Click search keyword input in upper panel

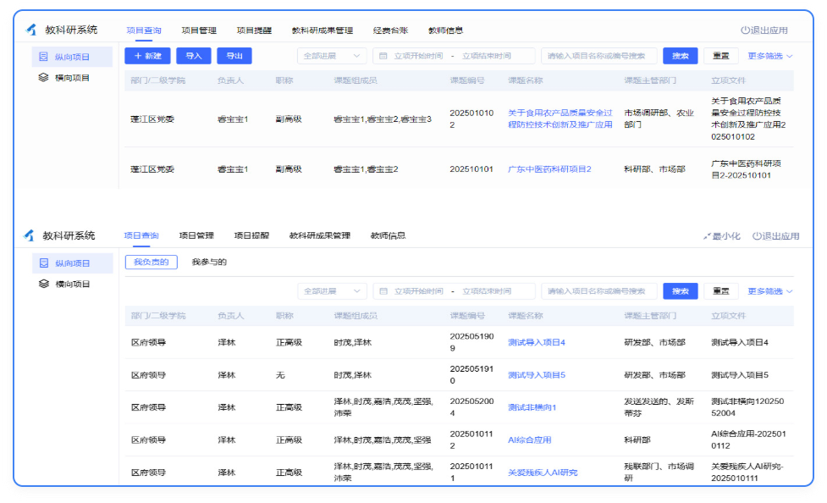tap(598, 56)
